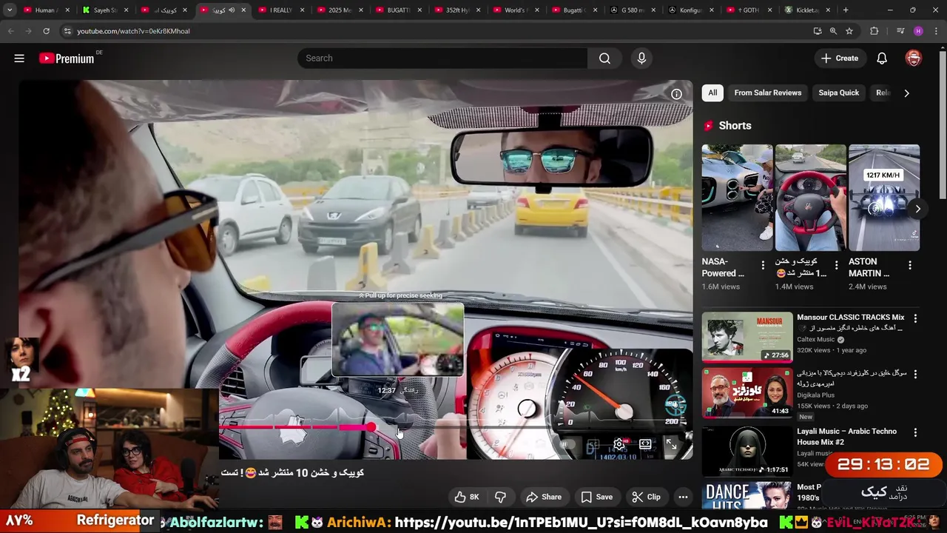Screen dimensions: 947x533
Task: Click the red video progress scrubber handle
Action: tap(370, 427)
